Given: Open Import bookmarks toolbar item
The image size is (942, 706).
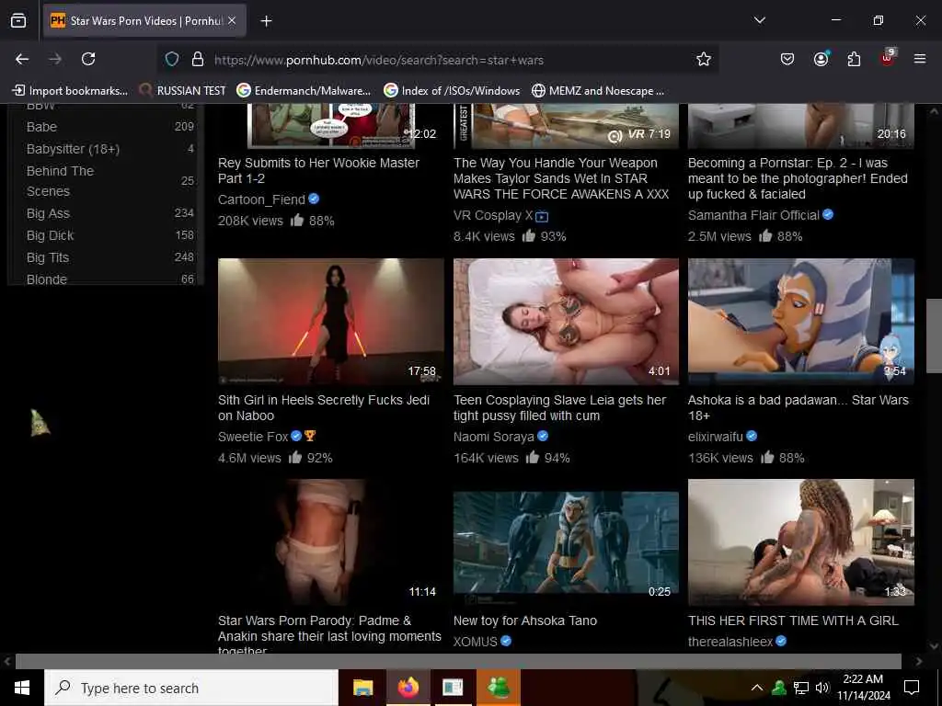Looking at the screenshot, I should click(70, 91).
